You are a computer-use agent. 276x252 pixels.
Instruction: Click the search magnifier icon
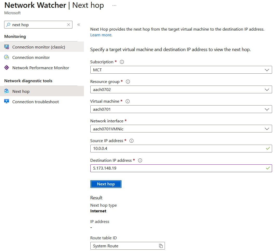8,25
